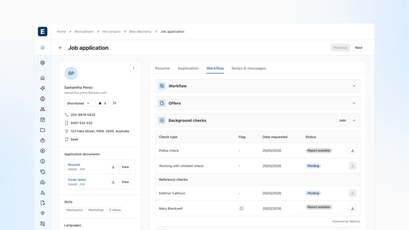Click the Background checks section icon
This screenshot has height=230, width=409.
162,121
